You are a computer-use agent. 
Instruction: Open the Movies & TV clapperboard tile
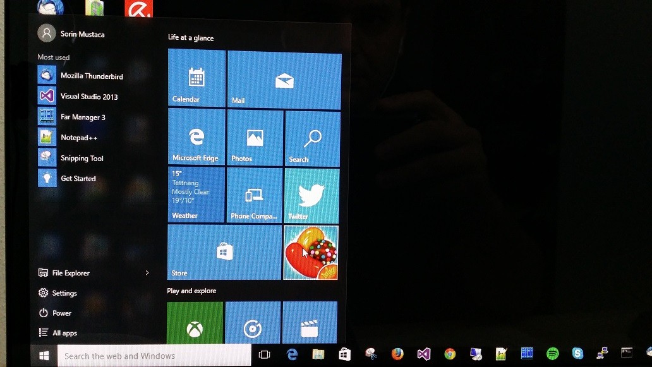point(310,323)
